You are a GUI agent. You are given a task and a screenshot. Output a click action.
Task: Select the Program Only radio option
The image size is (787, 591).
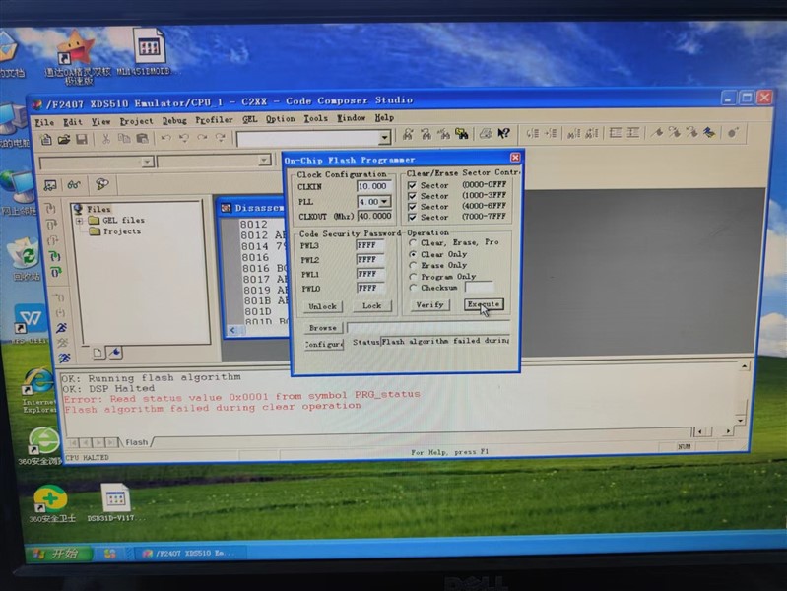click(413, 277)
